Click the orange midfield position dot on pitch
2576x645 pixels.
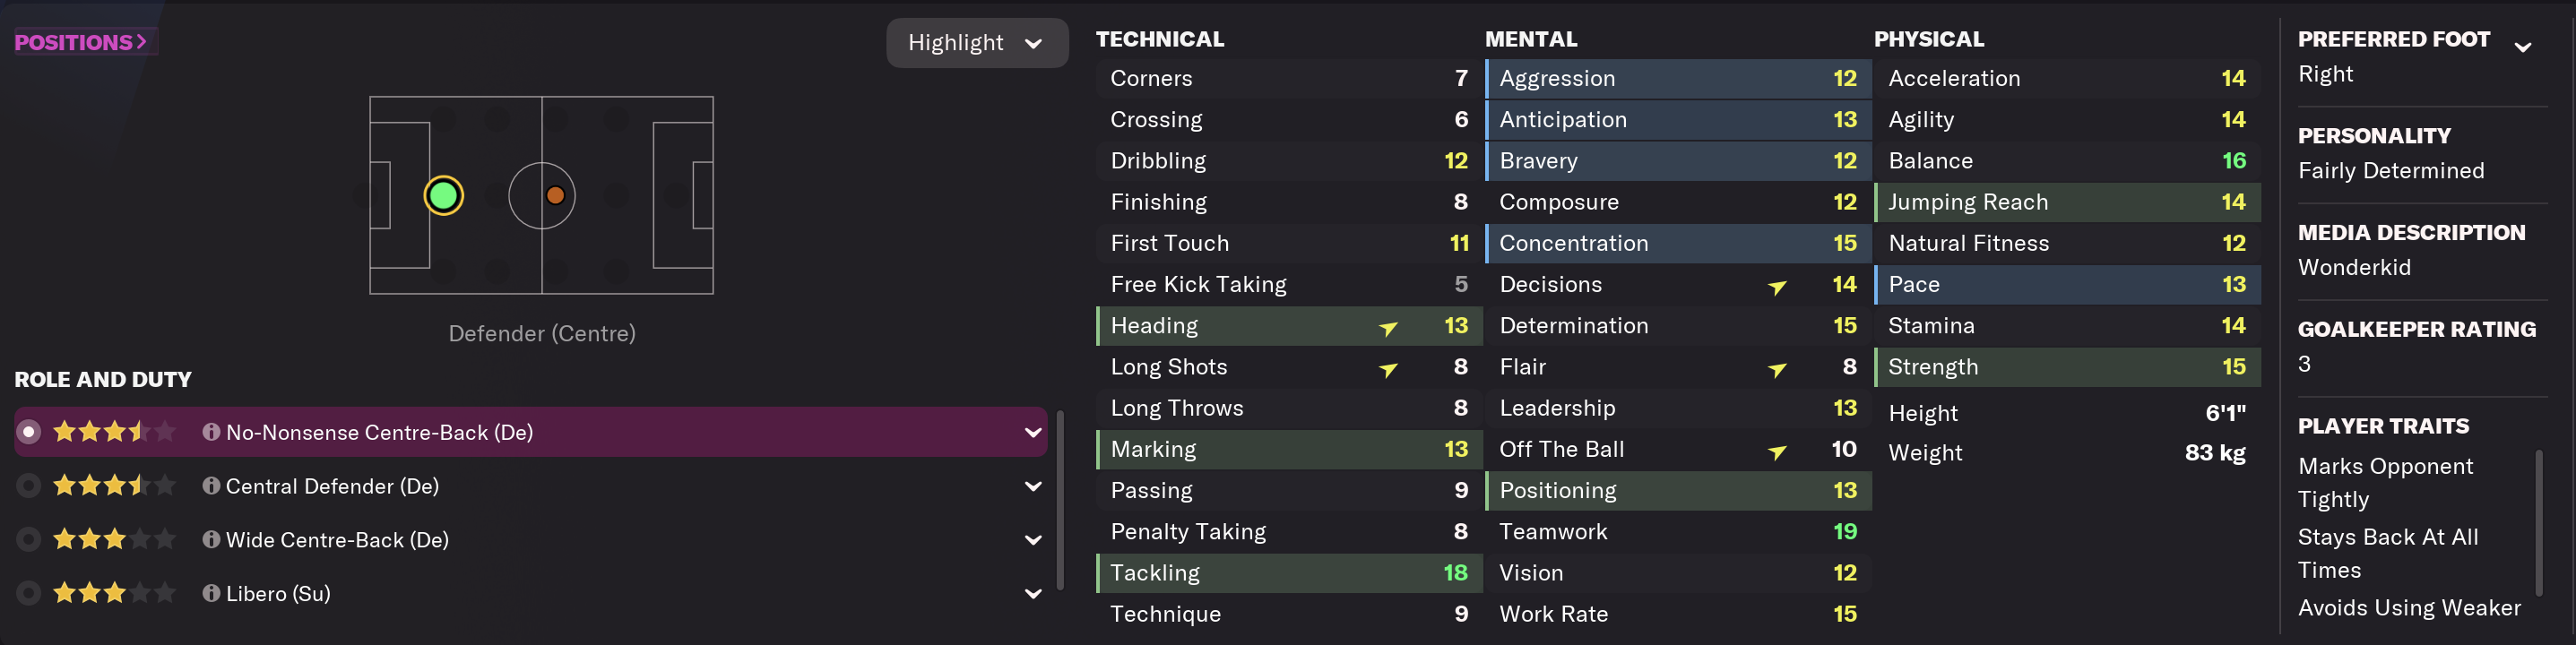click(x=555, y=196)
